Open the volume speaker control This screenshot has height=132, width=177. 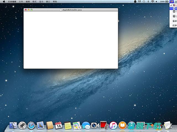(x=157, y=2)
